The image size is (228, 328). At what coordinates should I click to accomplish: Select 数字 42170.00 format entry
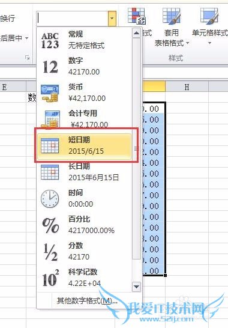[84, 67]
